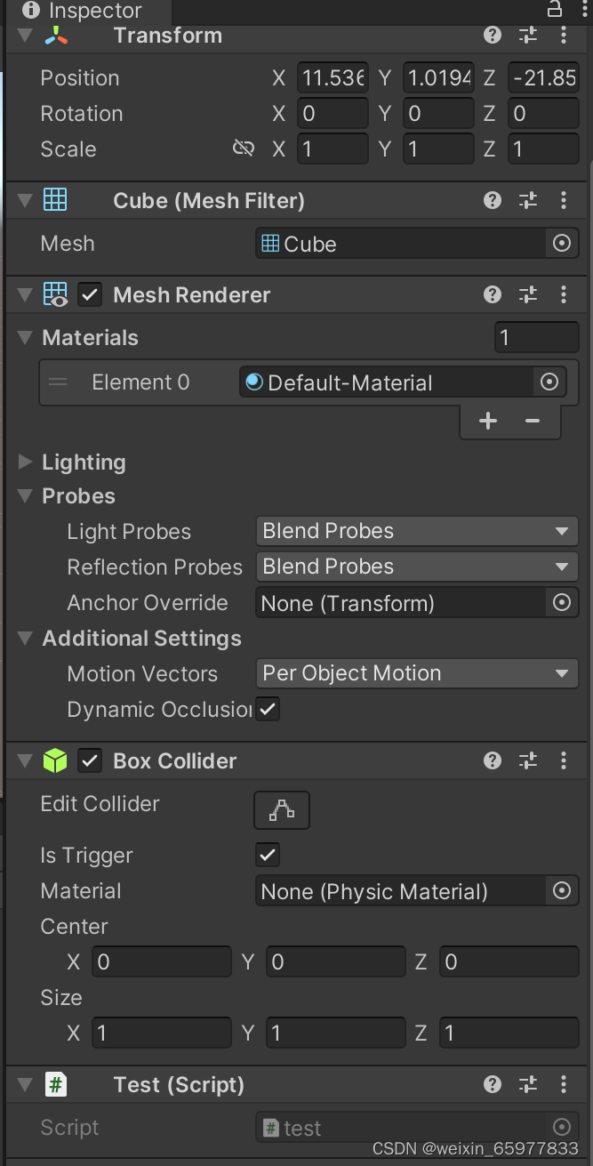Open Mesh Renderer preset settings icon

528,295
